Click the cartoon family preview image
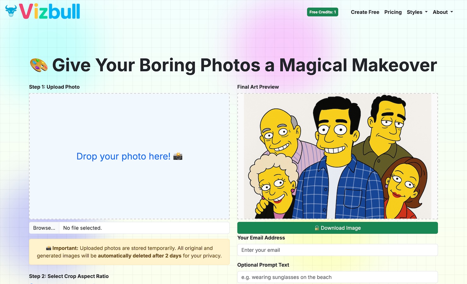 point(338,156)
